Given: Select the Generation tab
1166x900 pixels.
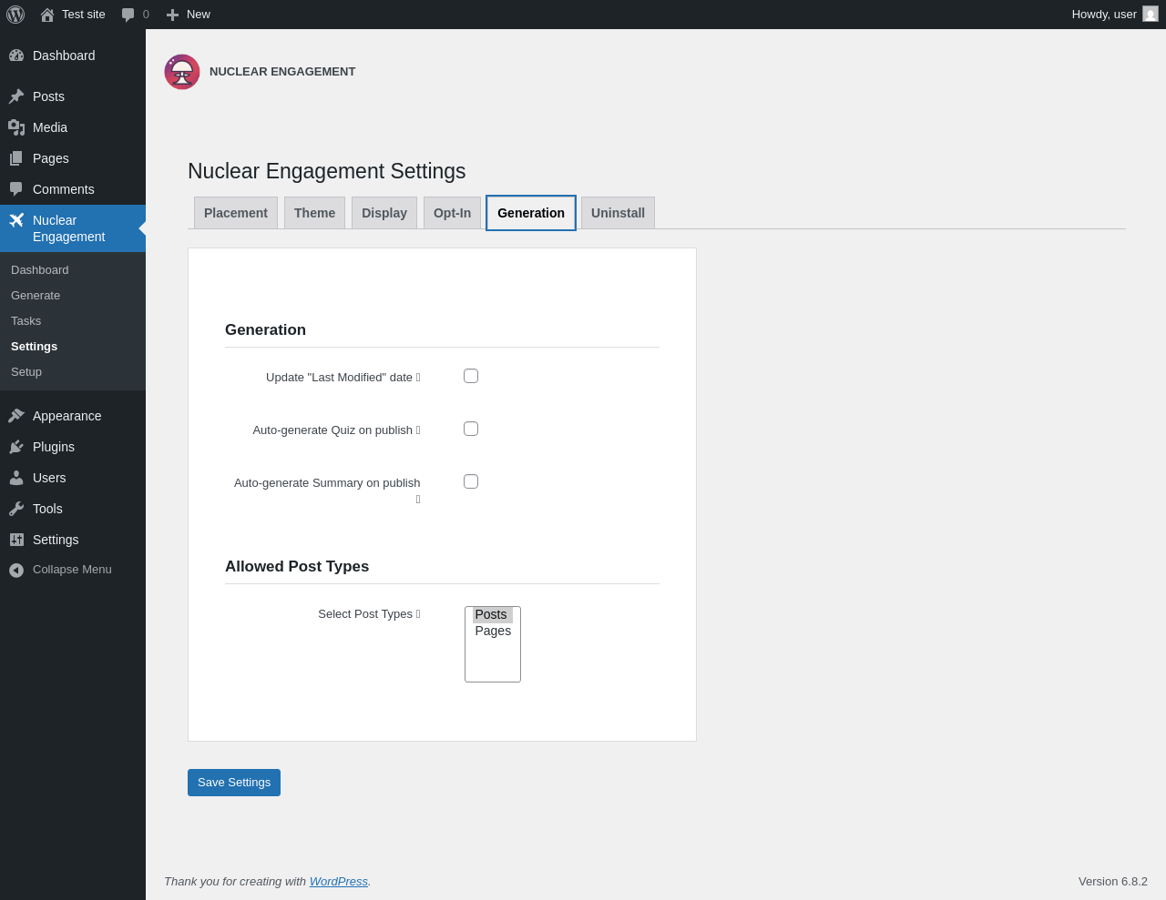Looking at the screenshot, I should [x=531, y=213].
